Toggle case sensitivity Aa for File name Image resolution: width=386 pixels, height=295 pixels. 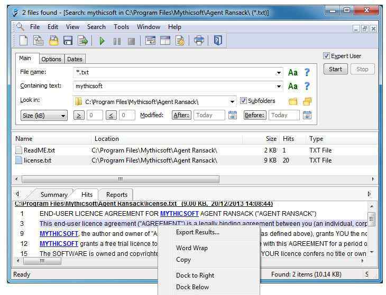coord(293,72)
